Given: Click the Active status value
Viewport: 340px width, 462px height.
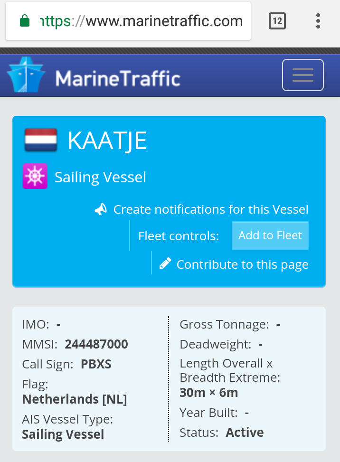Looking at the screenshot, I should point(245,433).
